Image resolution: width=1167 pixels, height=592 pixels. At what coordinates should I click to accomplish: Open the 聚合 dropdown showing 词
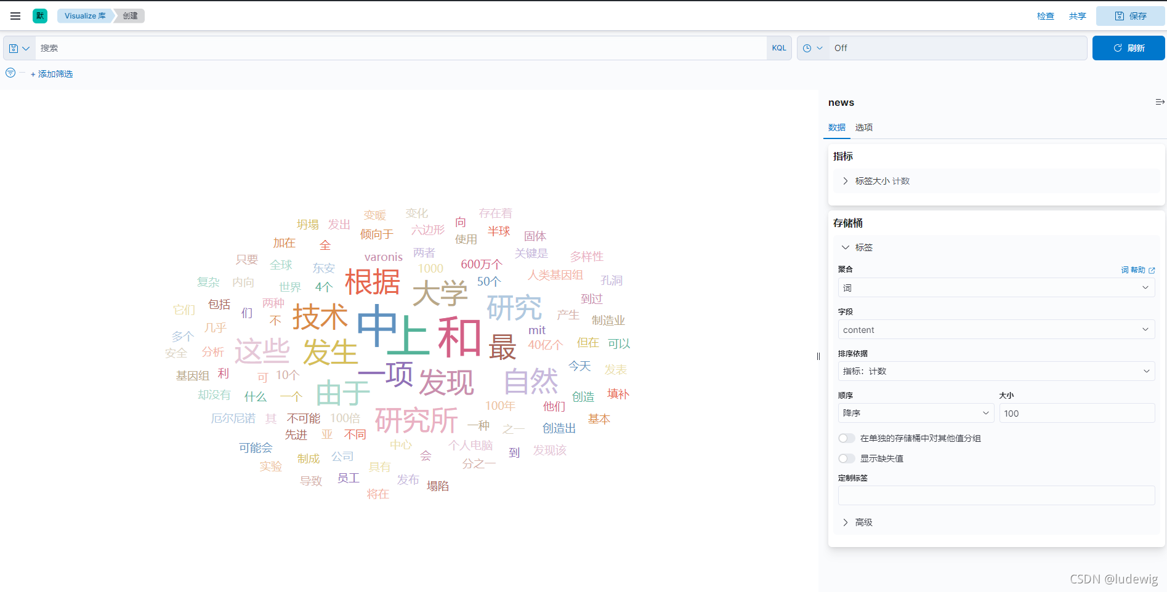pyautogui.click(x=996, y=287)
